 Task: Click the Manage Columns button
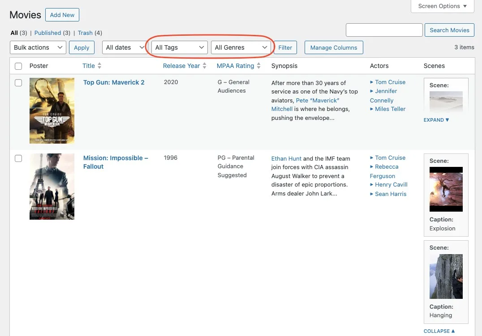[x=334, y=47]
